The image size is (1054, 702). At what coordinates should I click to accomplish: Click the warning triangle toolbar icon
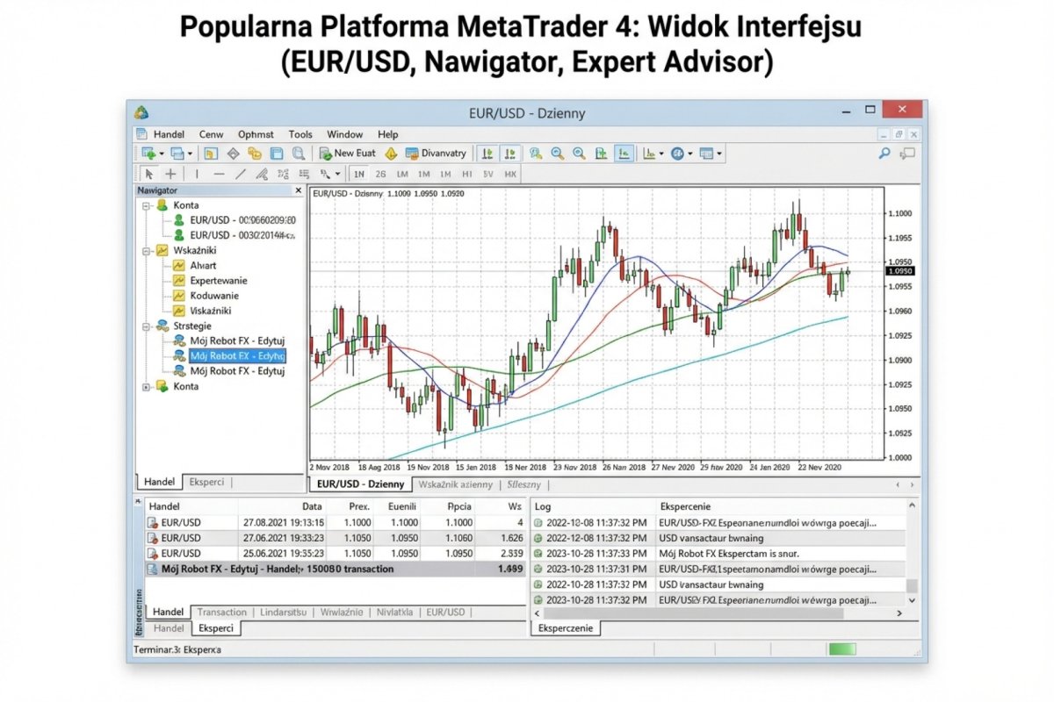coord(392,153)
